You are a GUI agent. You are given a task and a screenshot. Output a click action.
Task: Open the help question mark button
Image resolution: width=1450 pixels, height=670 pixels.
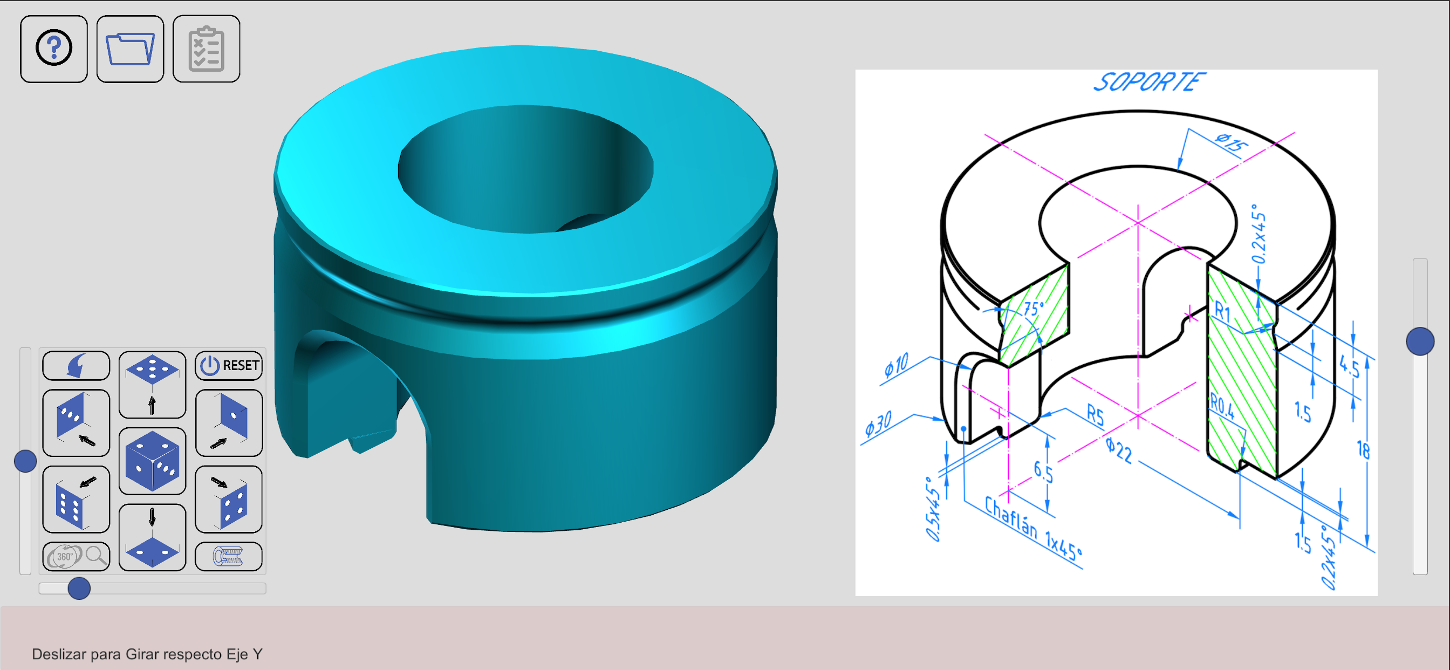pos(53,49)
